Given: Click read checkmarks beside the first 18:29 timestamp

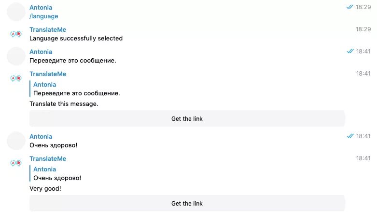Looking at the screenshot, I should 350,7.
